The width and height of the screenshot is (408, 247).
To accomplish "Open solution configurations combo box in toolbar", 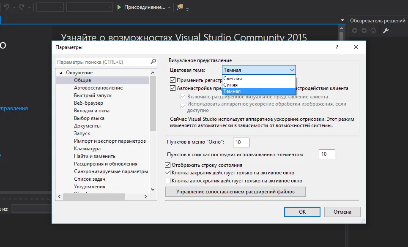I will coord(50,7).
